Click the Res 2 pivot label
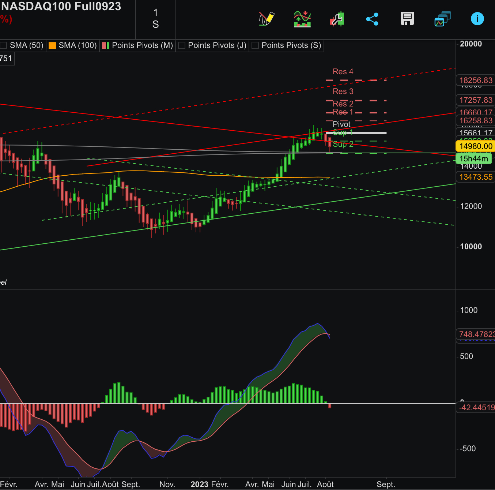495x490 pixels. tap(343, 104)
